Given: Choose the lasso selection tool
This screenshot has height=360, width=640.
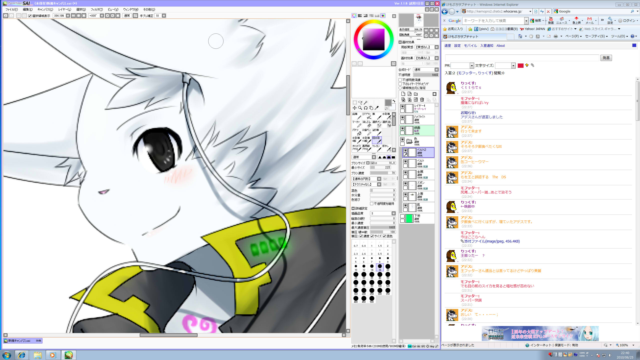Looking at the screenshot, I should (x=360, y=102).
